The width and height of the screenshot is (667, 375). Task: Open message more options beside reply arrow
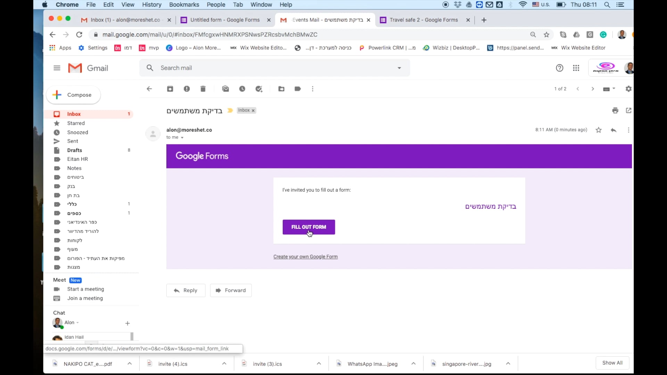click(628, 130)
